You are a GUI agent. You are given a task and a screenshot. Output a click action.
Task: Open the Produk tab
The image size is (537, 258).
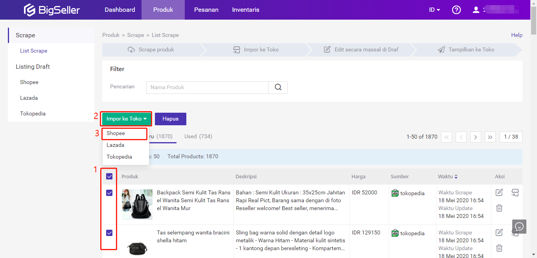tap(163, 10)
